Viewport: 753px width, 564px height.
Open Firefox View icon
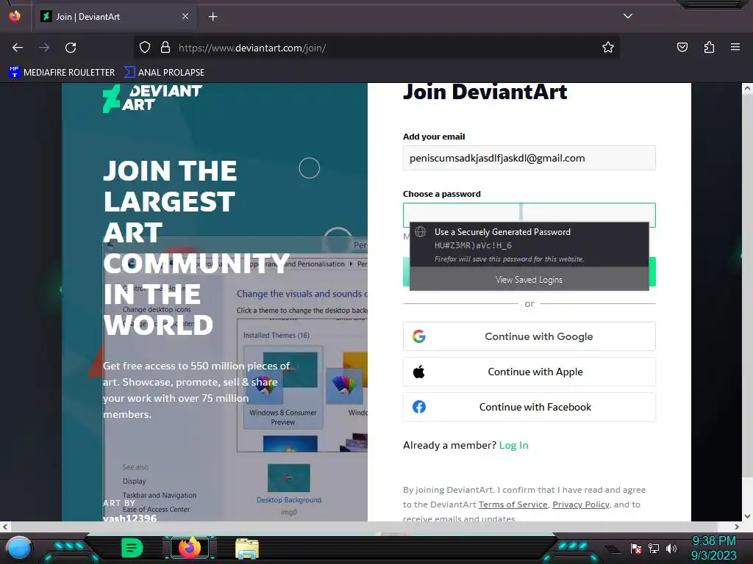coord(15,16)
